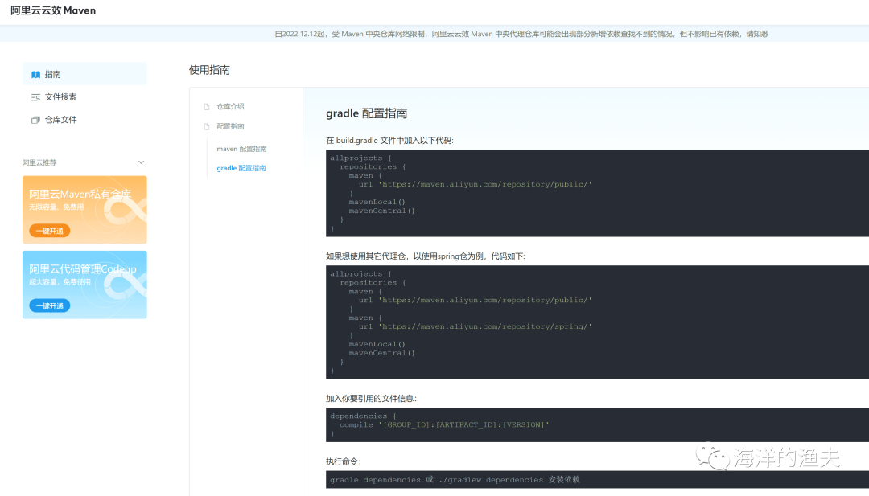Select maven 配置指南 sub-item
The image size is (869, 496).
241,149
